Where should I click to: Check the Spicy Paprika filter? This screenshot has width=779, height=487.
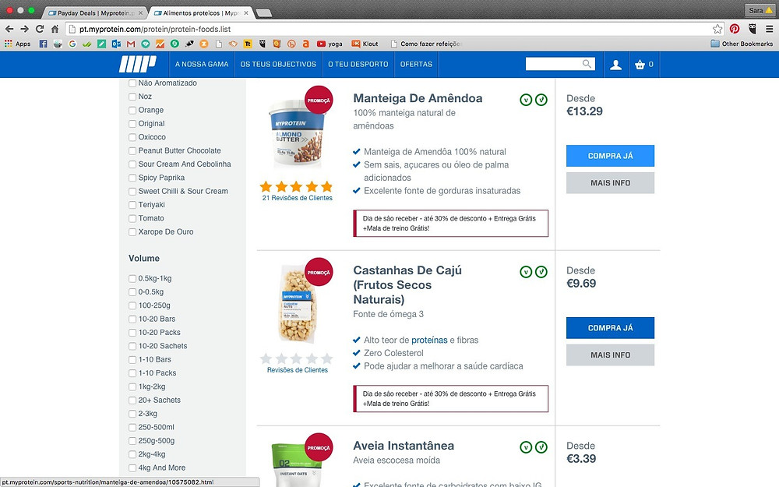click(132, 178)
